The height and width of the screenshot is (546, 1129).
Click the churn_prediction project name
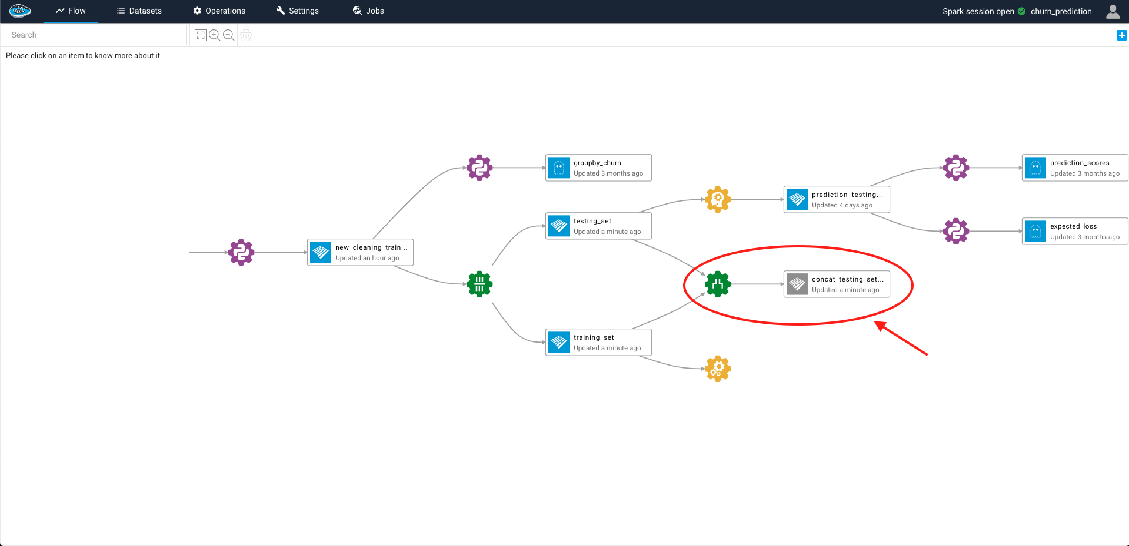point(1061,11)
